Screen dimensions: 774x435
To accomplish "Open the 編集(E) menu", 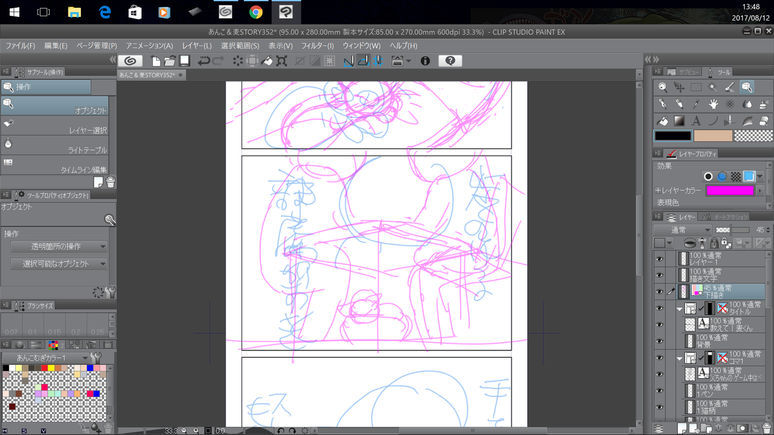I will [x=56, y=46].
